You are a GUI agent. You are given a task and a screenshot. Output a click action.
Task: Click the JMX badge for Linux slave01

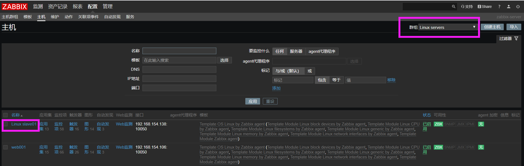pos(461,124)
